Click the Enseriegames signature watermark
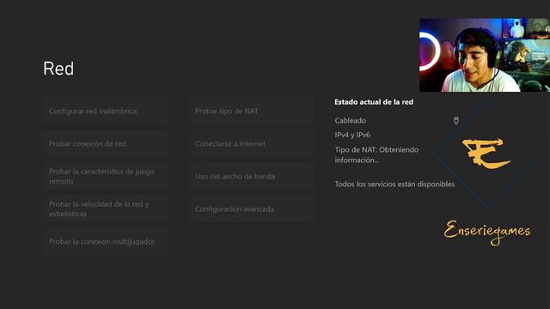 (487, 232)
